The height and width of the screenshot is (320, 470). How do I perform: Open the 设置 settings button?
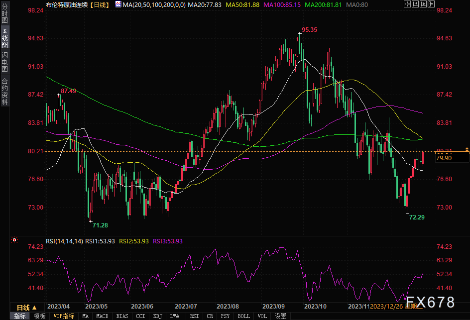click(281, 316)
